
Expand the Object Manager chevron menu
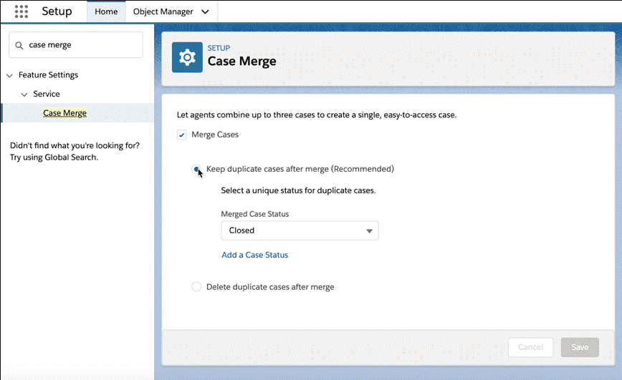(206, 12)
